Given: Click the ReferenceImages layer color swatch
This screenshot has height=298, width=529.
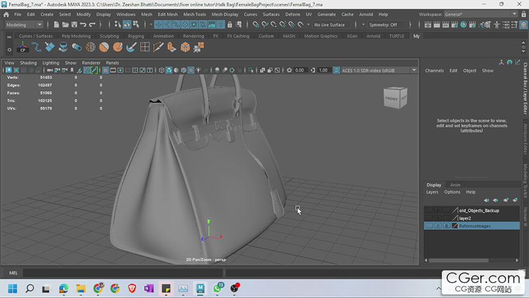Looking at the screenshot, I should pos(455,226).
